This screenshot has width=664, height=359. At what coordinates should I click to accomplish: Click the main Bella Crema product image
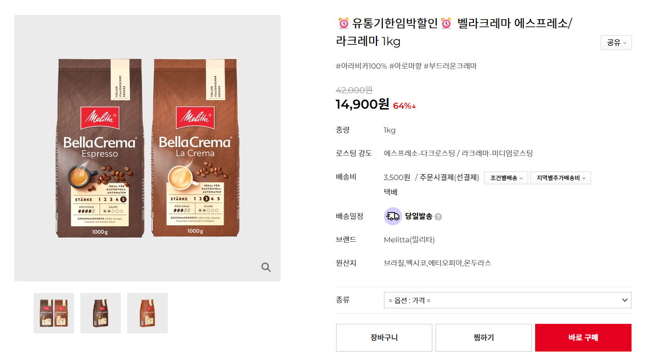[147, 148]
